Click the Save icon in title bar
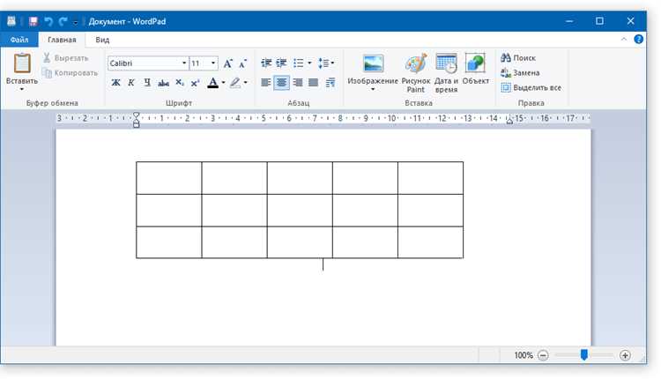The width and height of the screenshot is (661, 379). coord(33,21)
